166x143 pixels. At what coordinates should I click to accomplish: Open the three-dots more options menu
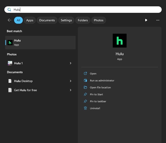point(158,20)
